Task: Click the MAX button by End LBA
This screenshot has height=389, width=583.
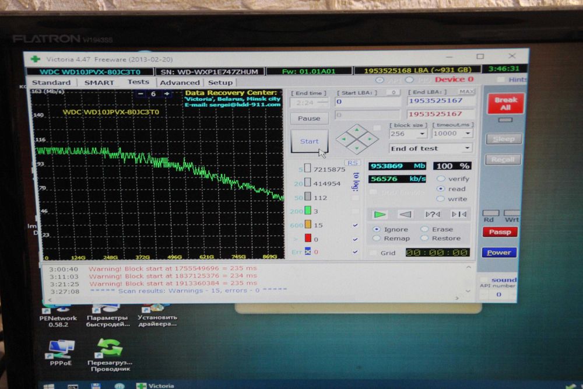Action: coord(466,92)
